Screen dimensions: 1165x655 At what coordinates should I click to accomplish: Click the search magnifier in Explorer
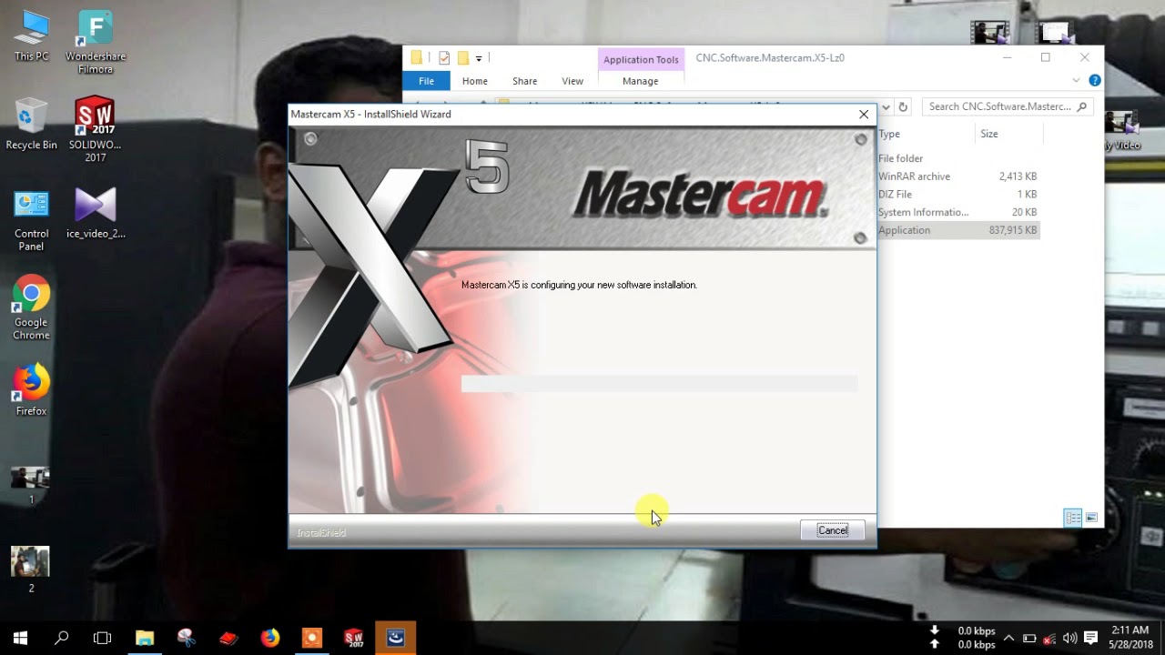pos(1081,106)
